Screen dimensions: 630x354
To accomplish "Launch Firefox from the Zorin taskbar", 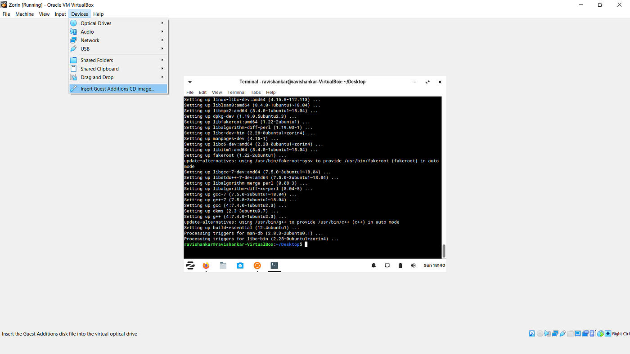I will coord(206,265).
